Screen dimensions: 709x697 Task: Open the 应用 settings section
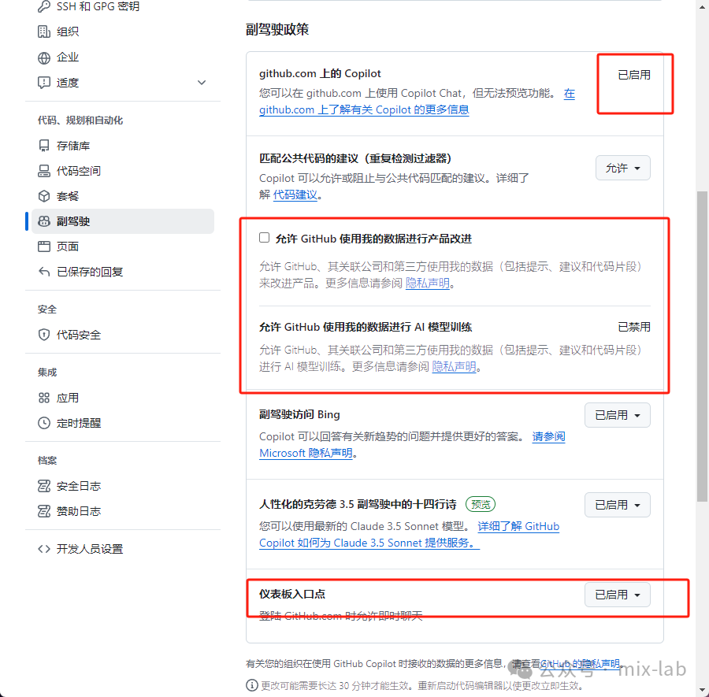67,397
